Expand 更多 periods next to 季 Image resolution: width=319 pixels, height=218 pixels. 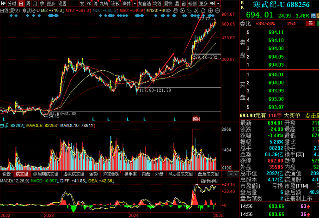51,3
